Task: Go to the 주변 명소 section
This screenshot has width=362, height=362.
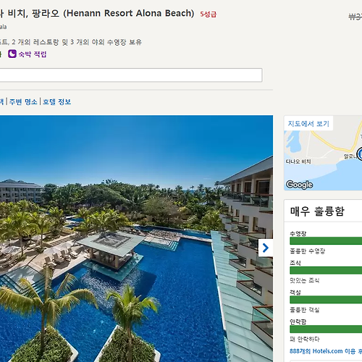Action: [x=23, y=101]
